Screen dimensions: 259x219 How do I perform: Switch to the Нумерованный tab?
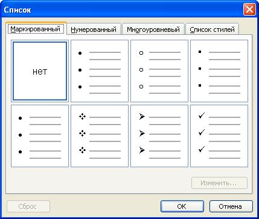coord(94,29)
